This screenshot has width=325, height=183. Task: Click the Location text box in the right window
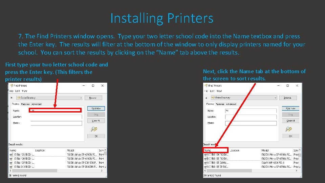tap(251, 117)
